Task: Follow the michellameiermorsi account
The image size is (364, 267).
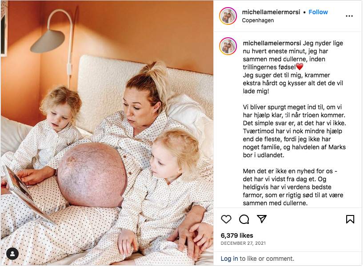Action: (318, 12)
